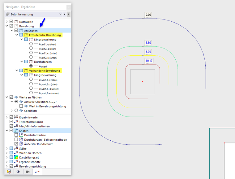Collapse the Knoten node

(7, 131)
